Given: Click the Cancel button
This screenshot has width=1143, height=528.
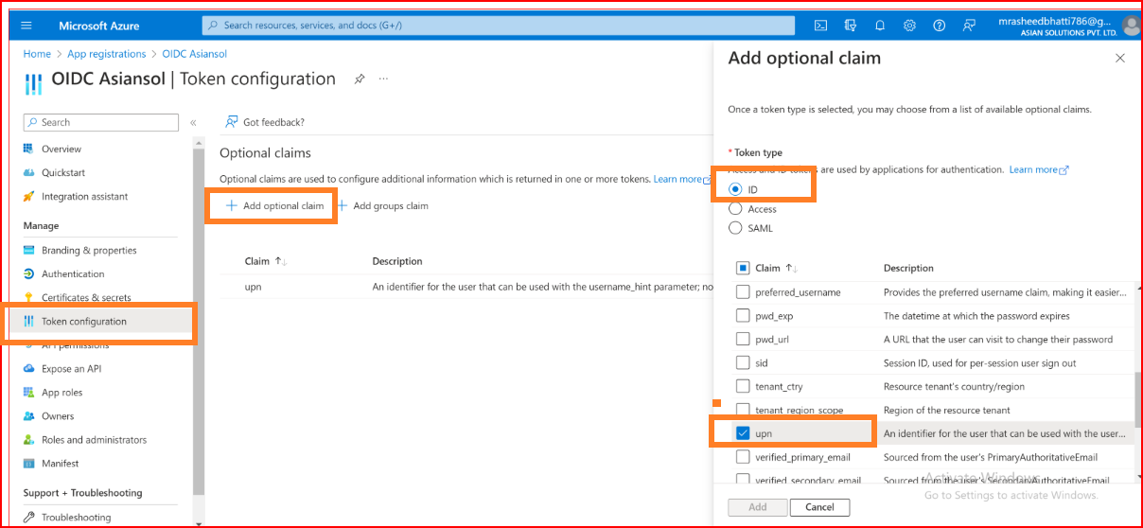Looking at the screenshot, I should point(819,507).
